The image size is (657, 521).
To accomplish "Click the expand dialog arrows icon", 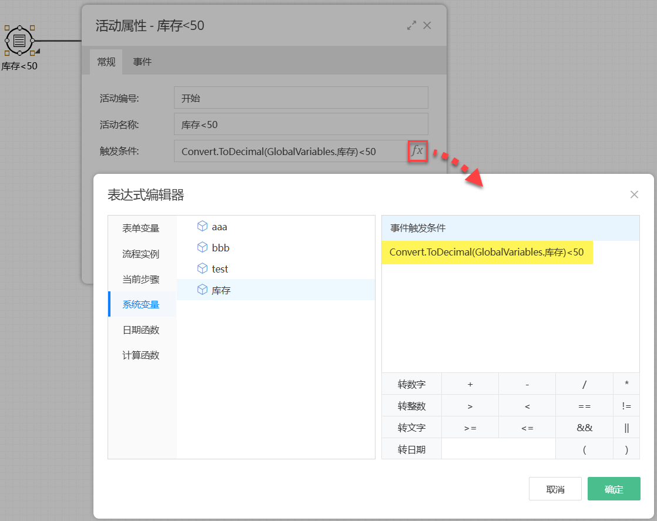I will click(411, 25).
